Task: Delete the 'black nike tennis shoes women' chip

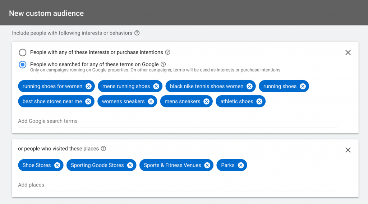Action: [249, 86]
